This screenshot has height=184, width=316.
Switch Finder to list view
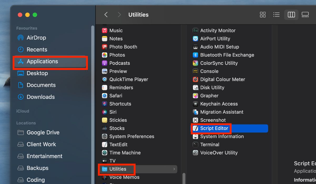[x=276, y=15]
